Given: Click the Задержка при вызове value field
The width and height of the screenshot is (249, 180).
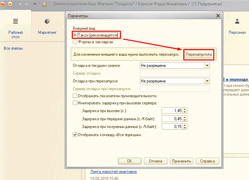Looking at the screenshot, I should click(x=172, y=111).
